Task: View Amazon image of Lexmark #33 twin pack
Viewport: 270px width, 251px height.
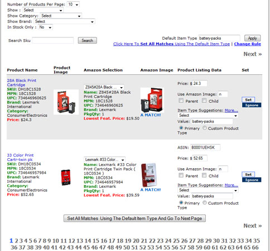Action: click(150, 176)
